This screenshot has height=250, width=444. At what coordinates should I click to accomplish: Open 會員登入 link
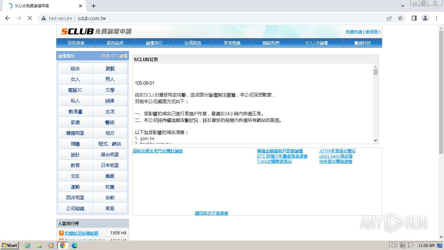click(x=373, y=32)
